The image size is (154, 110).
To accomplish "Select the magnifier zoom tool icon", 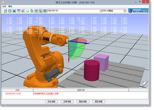I will (x=23, y=11).
